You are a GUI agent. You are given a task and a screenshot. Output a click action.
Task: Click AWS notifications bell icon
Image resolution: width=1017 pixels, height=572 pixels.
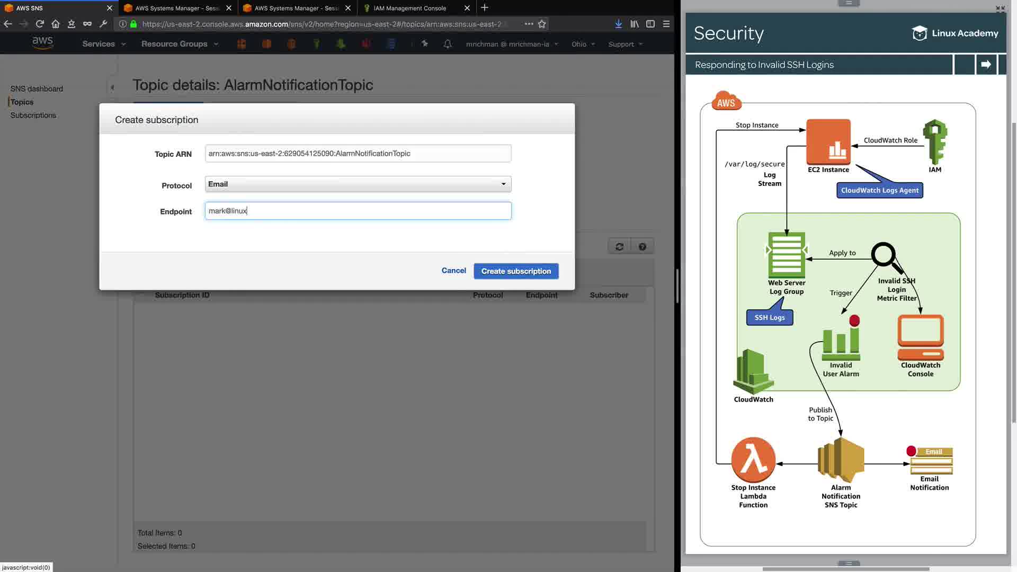pyautogui.click(x=448, y=44)
